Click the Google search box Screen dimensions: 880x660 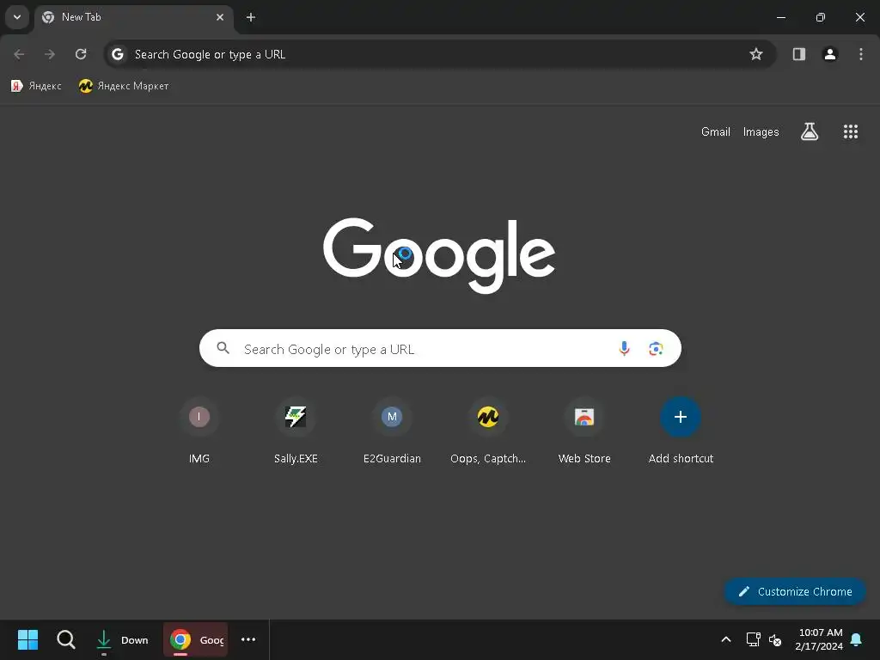coord(440,349)
